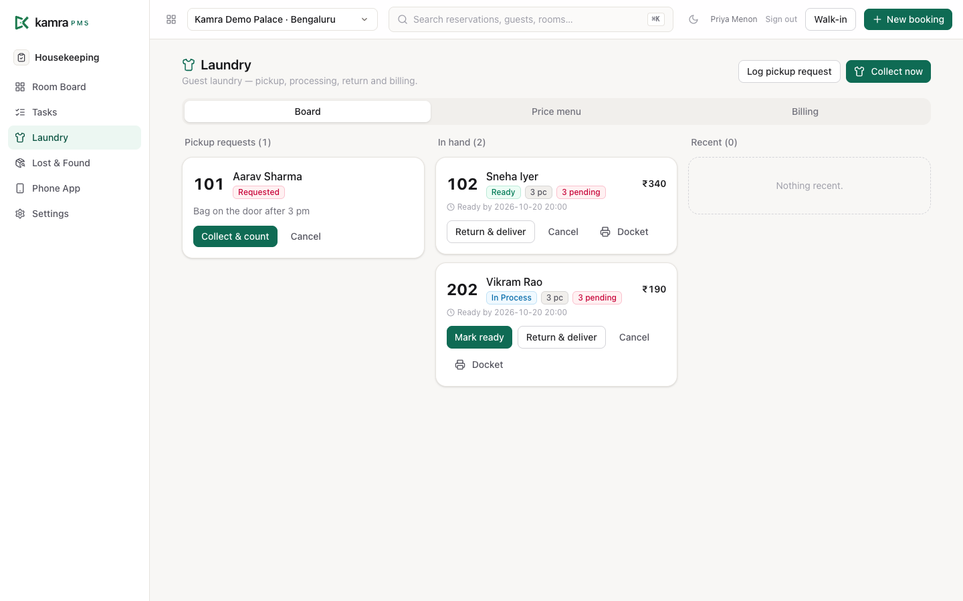Image resolution: width=963 pixels, height=601 pixels.
Task: Click the Lost & Found box icon
Action: pyautogui.click(x=20, y=163)
